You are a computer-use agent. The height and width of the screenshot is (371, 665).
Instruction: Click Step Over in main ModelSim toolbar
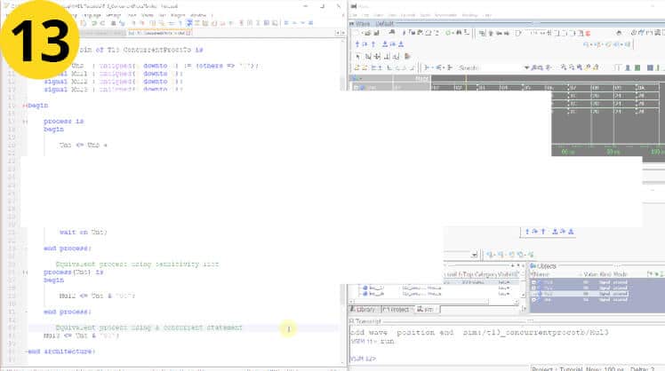coord(535,232)
